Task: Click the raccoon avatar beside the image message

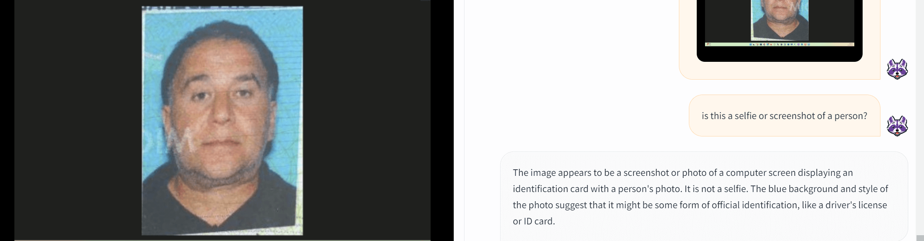Action: (x=897, y=69)
